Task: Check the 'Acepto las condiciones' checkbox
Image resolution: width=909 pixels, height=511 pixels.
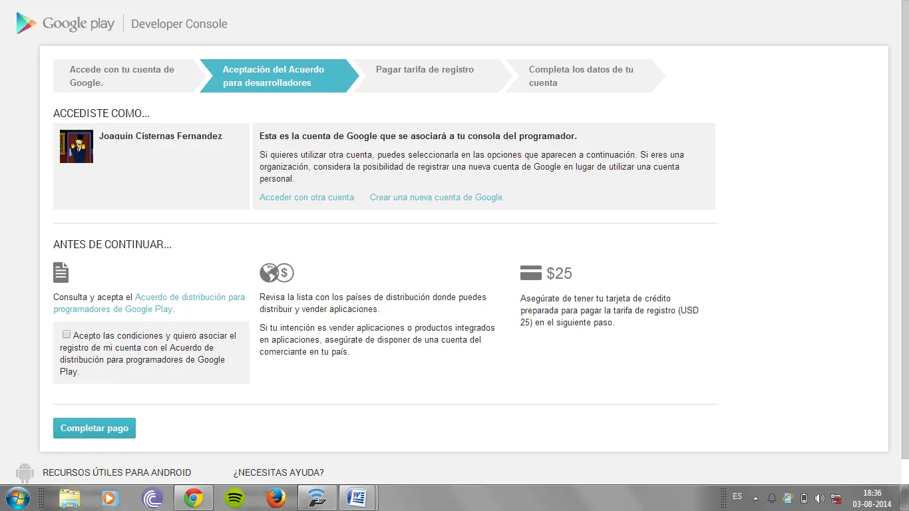Action: [67, 334]
